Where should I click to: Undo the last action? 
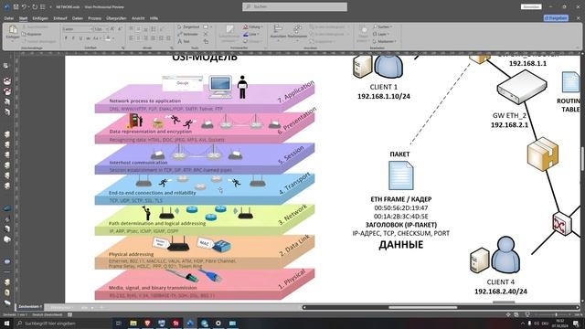[24, 6]
